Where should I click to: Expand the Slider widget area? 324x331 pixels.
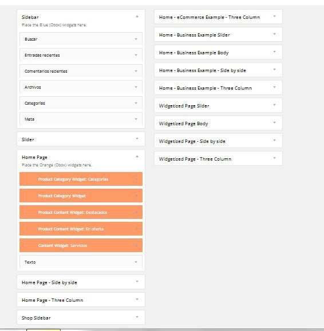click(137, 139)
